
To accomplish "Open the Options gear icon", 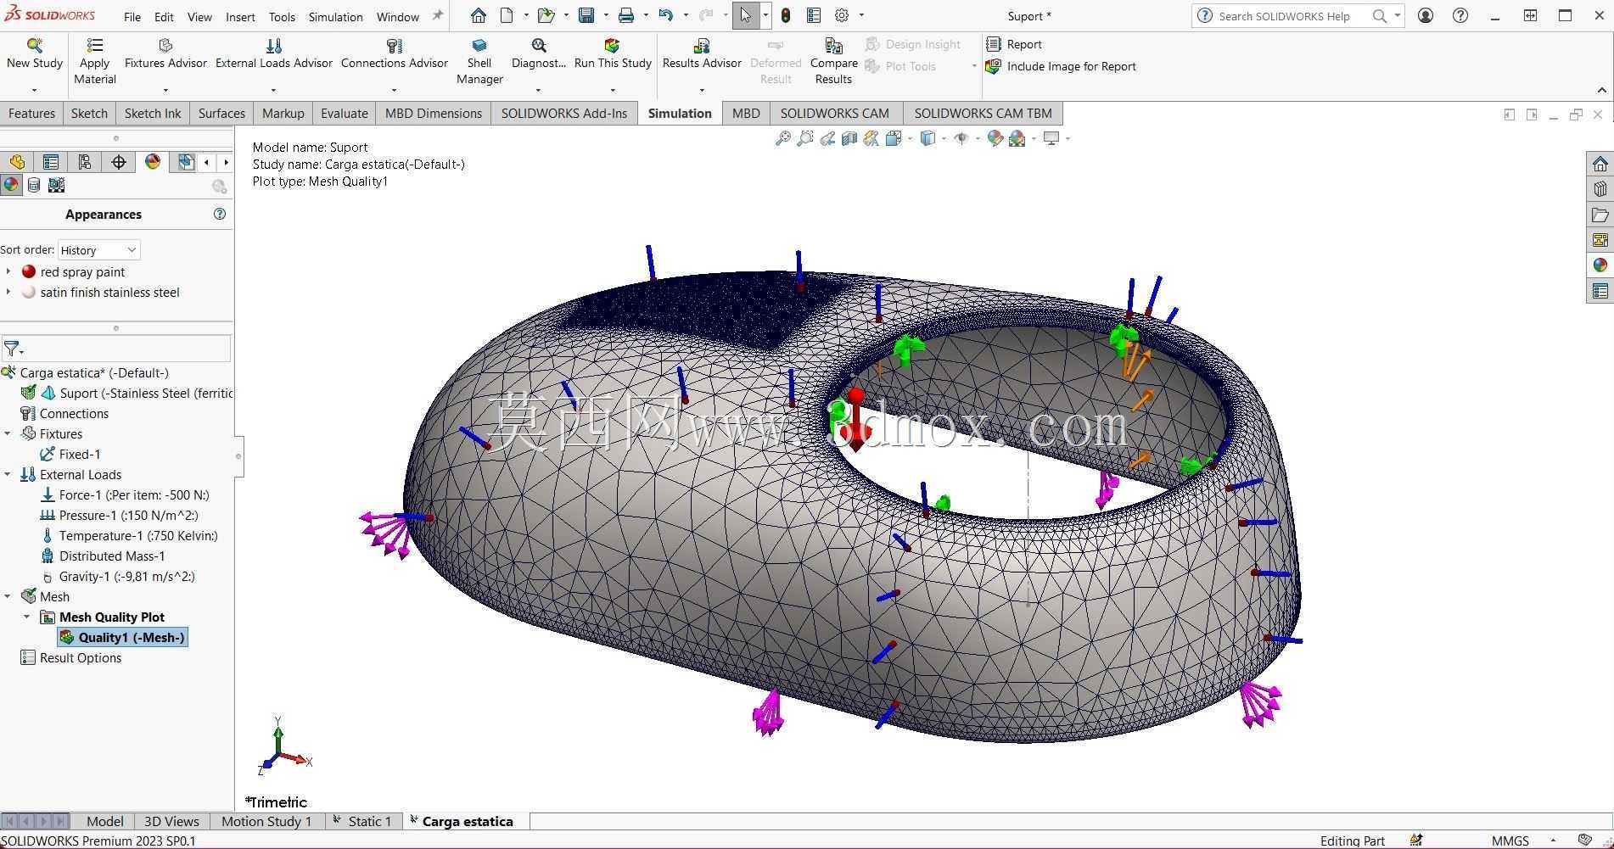I will (x=842, y=15).
